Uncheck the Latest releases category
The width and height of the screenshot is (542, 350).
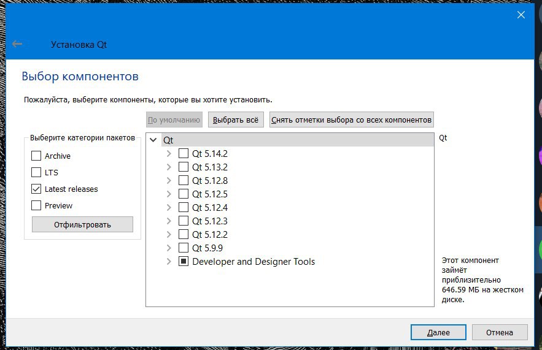(36, 189)
